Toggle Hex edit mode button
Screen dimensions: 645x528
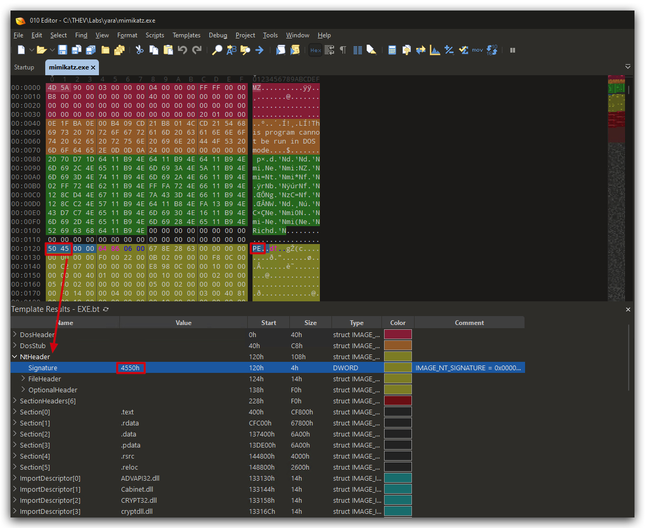click(316, 50)
